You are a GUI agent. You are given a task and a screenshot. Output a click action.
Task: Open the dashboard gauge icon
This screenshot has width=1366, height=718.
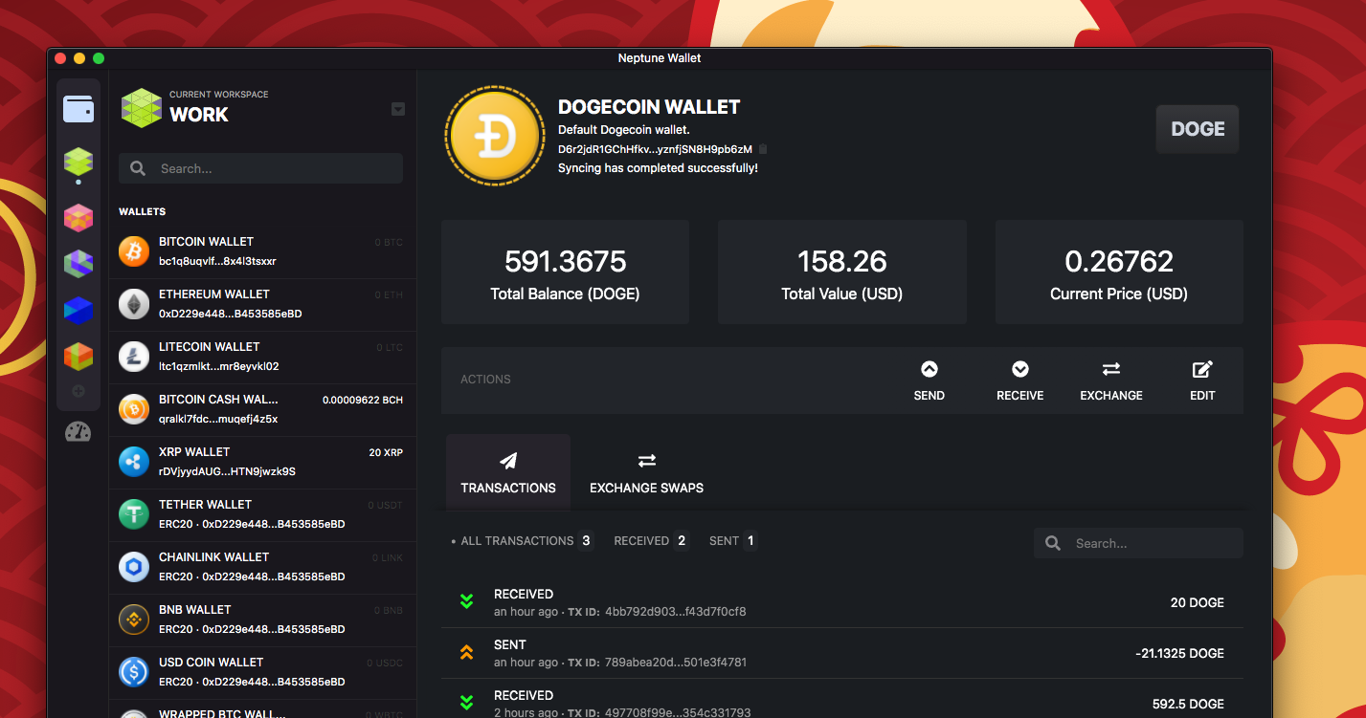[x=78, y=432]
